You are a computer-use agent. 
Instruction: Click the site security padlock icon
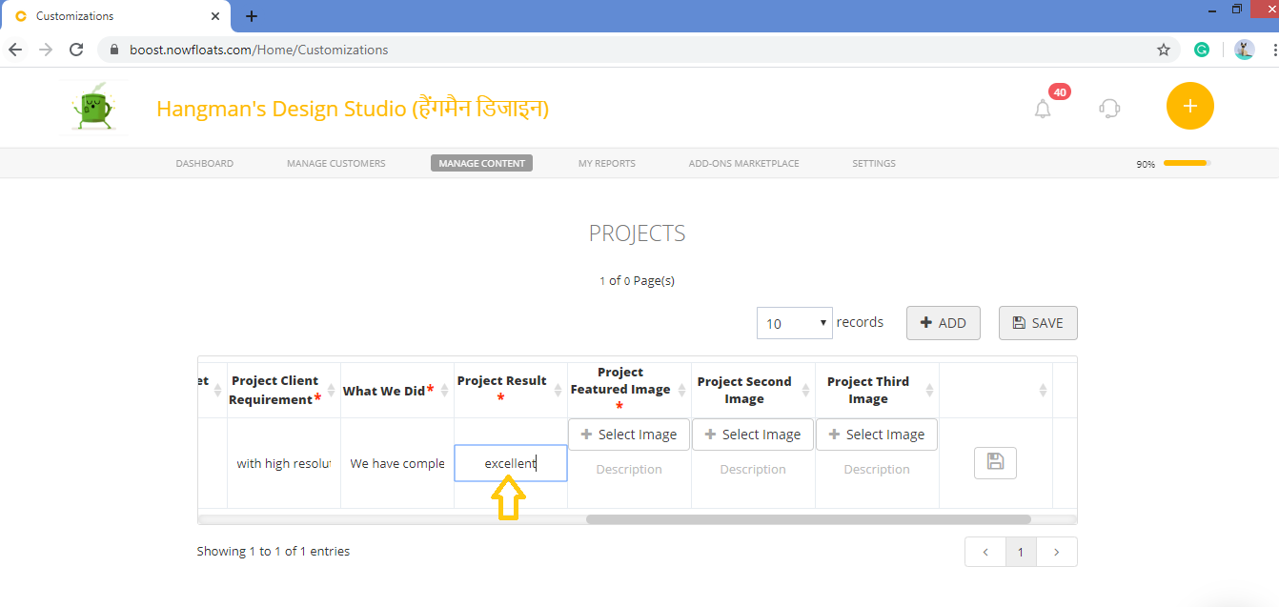click(112, 49)
